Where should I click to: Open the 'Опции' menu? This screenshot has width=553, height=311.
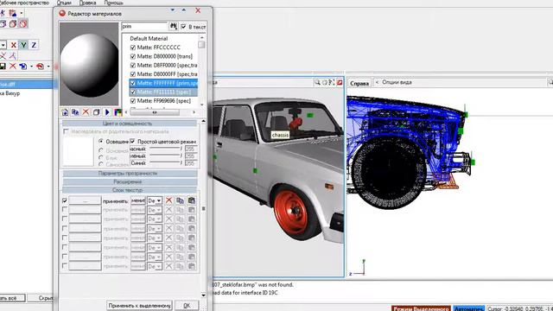(64, 3)
